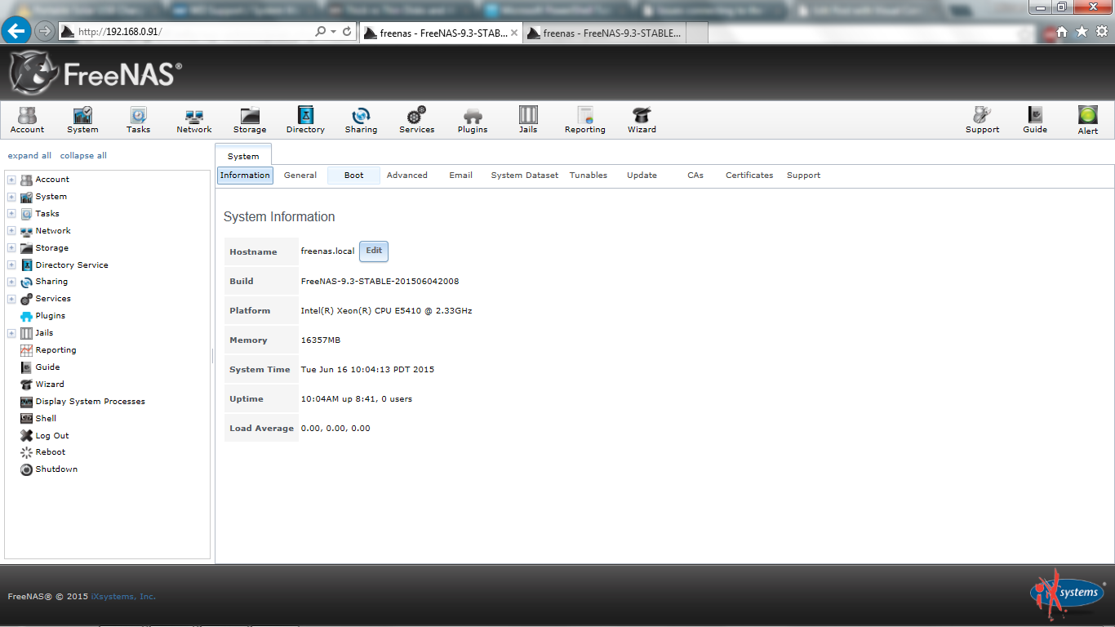Image resolution: width=1115 pixels, height=627 pixels.
Task: Expand the Storage node in sidebar
Action: (x=11, y=248)
